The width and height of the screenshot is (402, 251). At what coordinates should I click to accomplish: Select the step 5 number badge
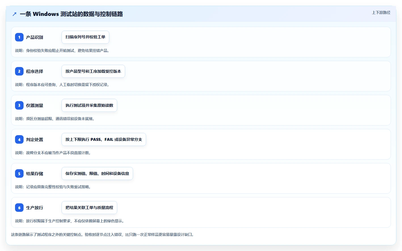coord(19,173)
